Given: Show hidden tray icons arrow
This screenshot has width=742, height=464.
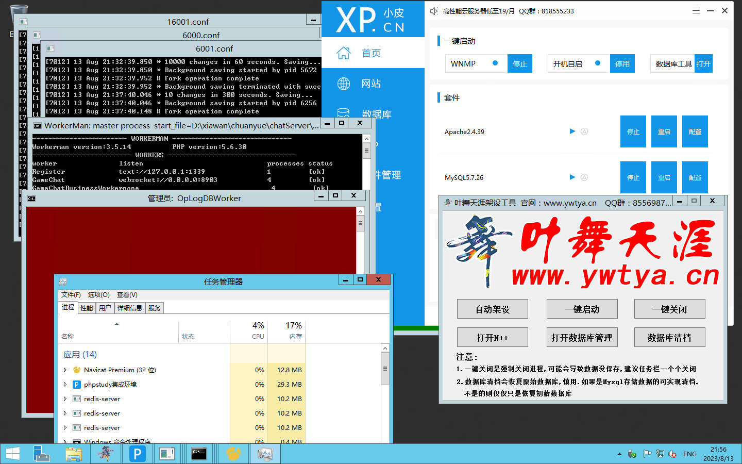Looking at the screenshot, I should click(x=619, y=454).
